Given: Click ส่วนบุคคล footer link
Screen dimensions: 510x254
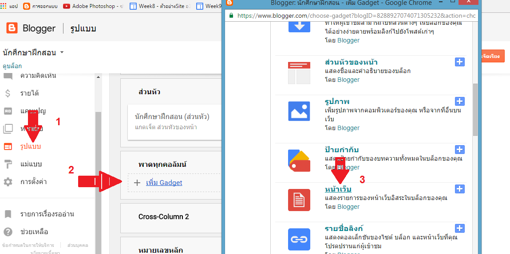Looking at the screenshot, I should [x=78, y=245].
